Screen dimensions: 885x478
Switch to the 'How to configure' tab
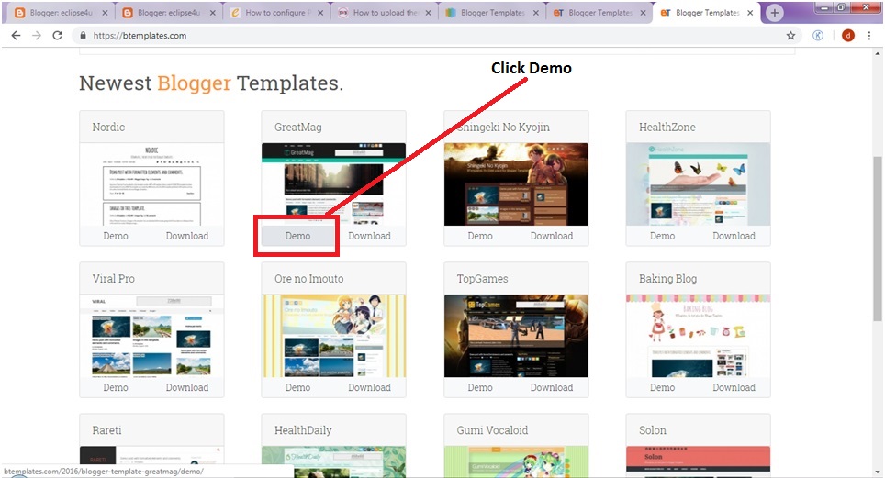(x=276, y=13)
